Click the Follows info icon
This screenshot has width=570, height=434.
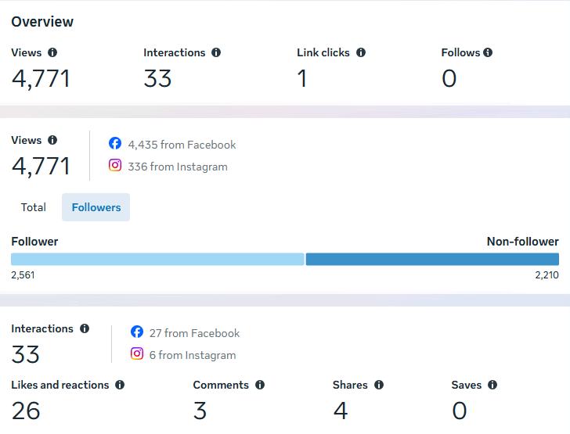[x=488, y=52]
